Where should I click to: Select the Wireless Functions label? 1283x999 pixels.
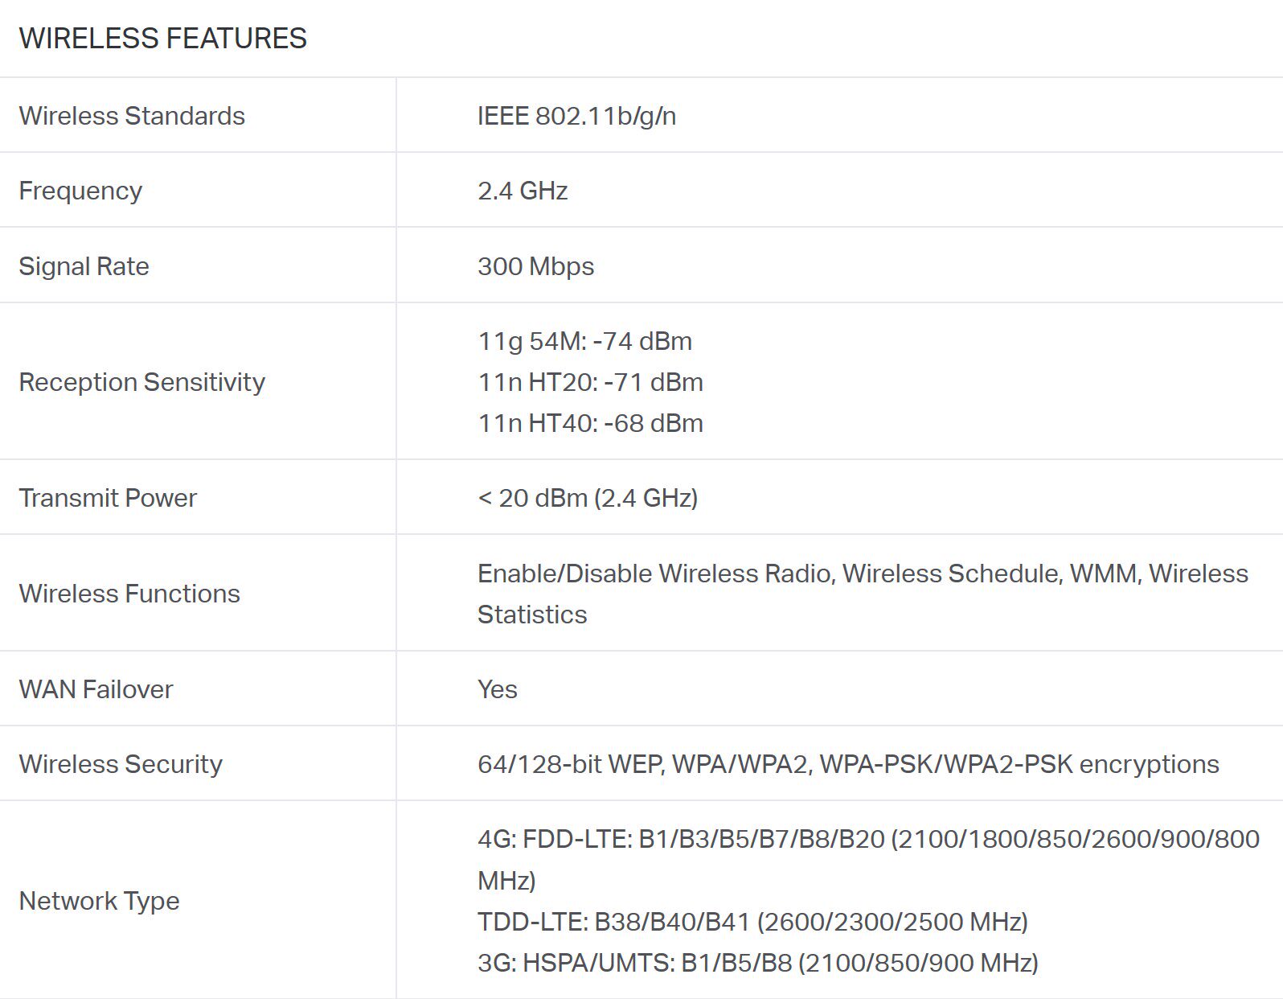[x=129, y=594]
